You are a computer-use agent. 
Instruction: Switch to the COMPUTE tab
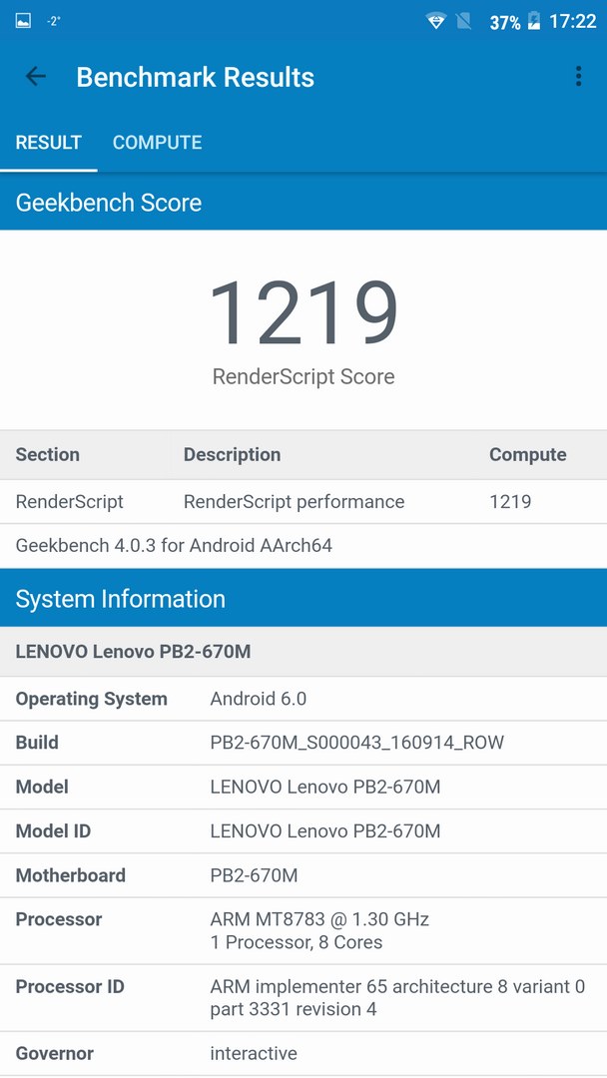click(x=158, y=143)
